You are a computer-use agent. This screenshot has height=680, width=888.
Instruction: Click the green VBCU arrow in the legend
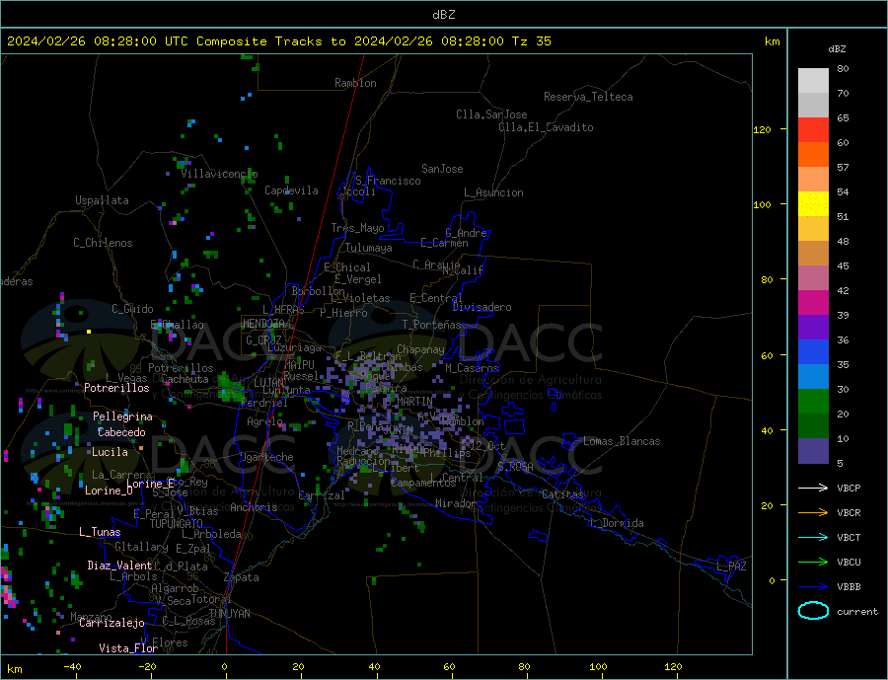click(813, 563)
